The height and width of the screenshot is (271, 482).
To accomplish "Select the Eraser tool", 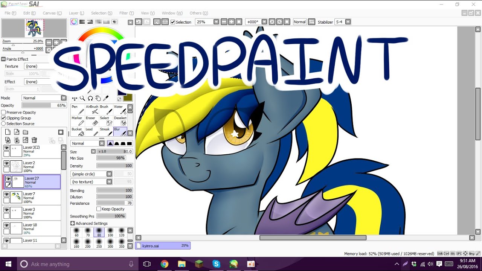I will (92, 121).
